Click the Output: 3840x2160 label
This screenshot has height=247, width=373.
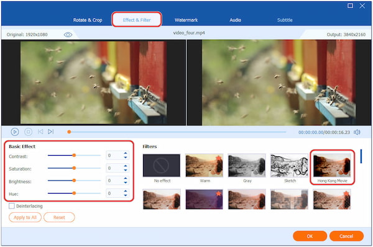coord(346,35)
